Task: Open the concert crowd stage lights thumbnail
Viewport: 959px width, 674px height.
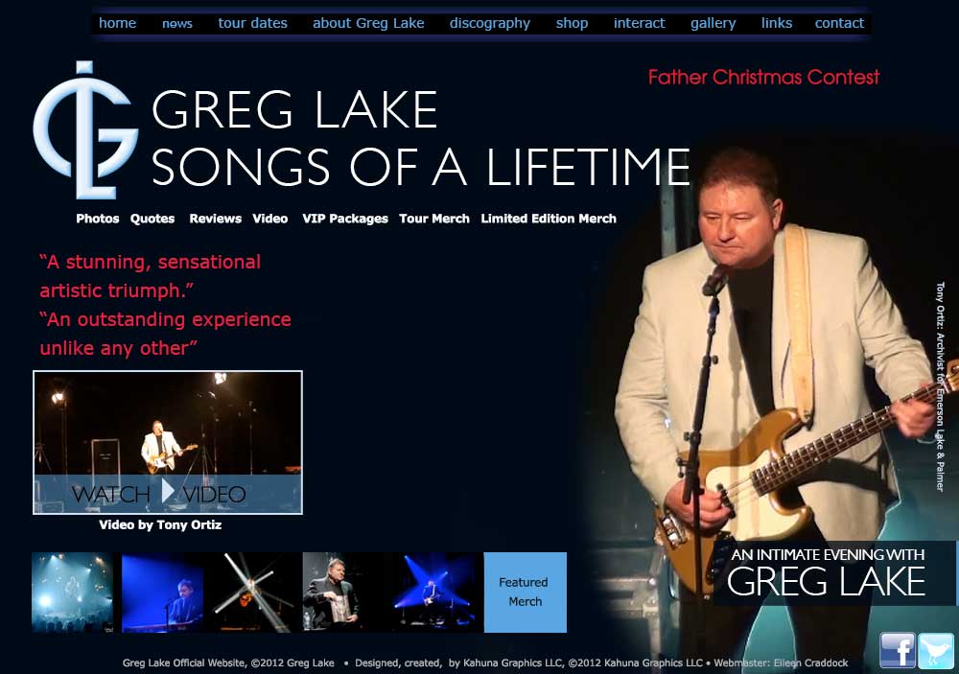Action: point(72,593)
